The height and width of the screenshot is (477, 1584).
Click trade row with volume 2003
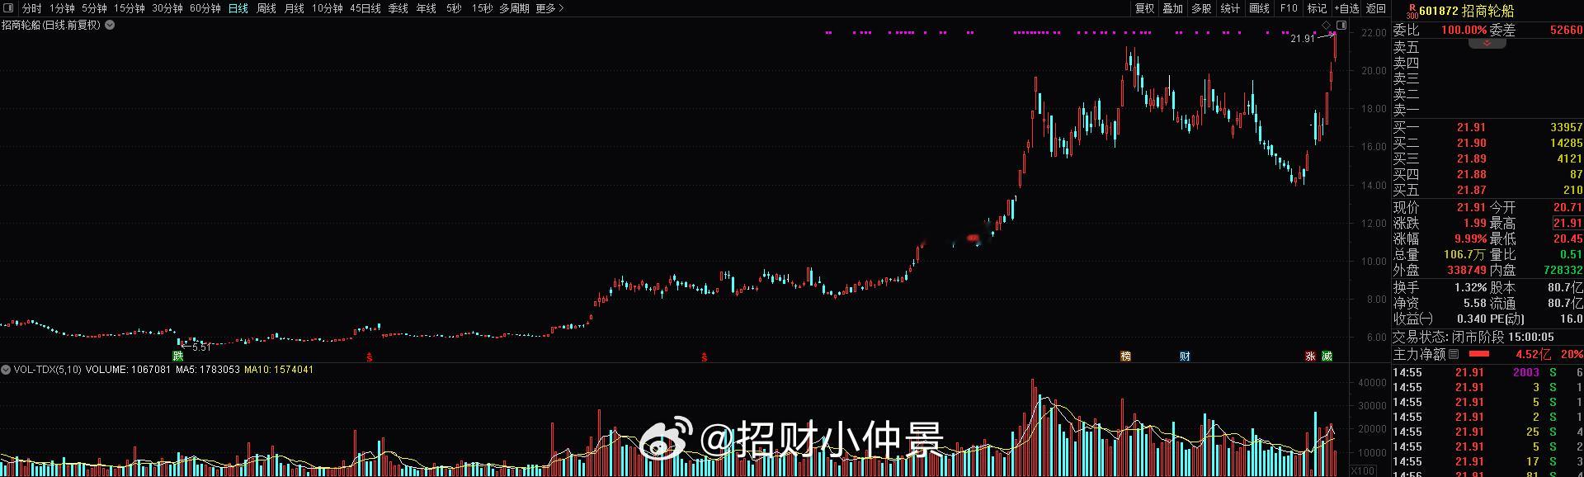point(1487,372)
